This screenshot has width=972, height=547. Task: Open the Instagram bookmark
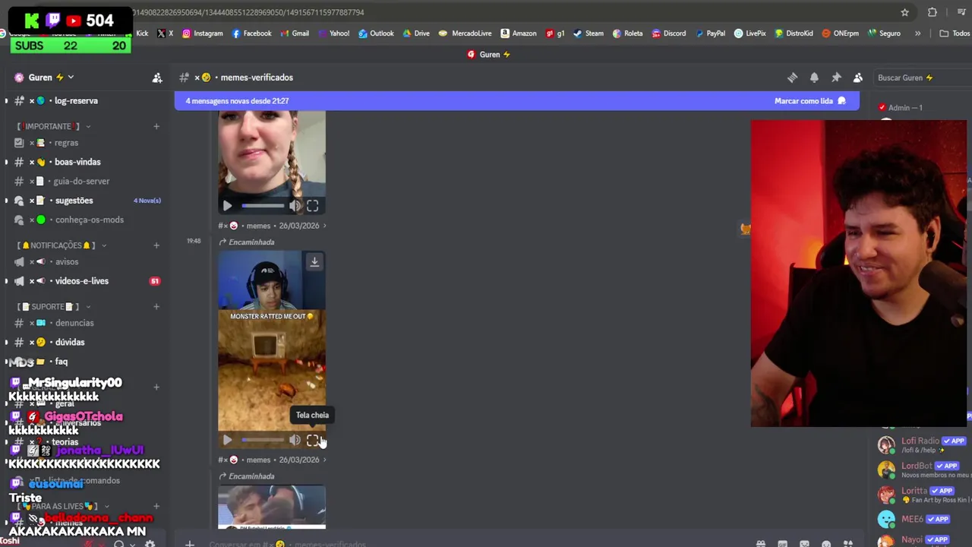[x=202, y=33]
